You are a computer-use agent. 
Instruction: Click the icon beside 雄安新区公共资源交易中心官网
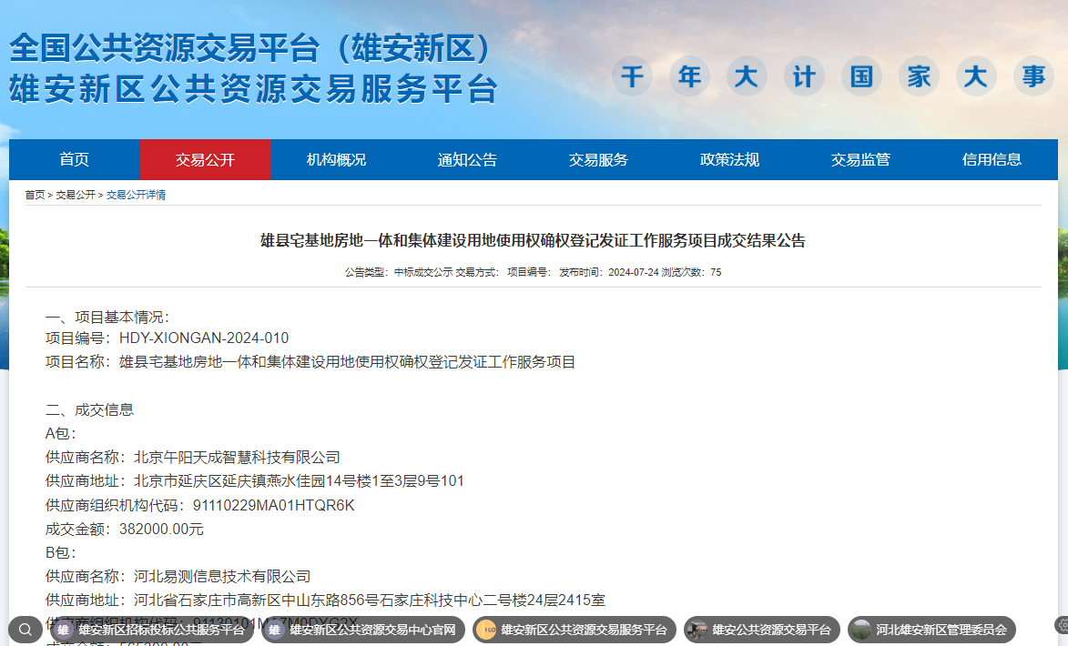coord(274,630)
